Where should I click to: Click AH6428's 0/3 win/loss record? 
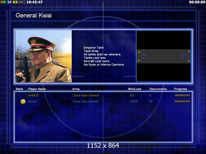132,95
